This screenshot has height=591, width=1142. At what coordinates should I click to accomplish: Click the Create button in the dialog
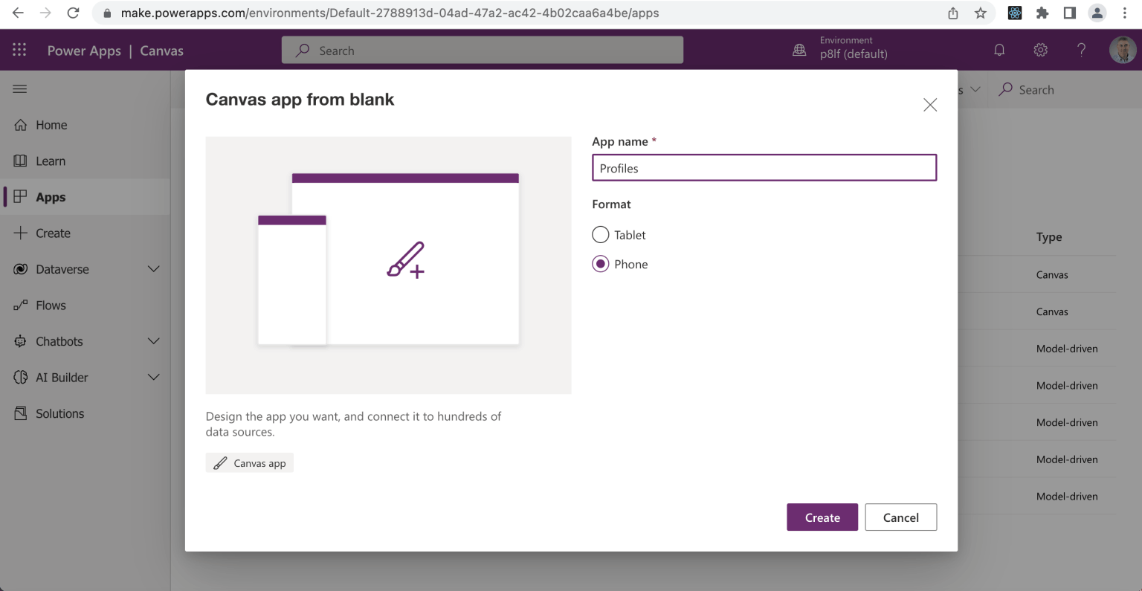tap(822, 517)
